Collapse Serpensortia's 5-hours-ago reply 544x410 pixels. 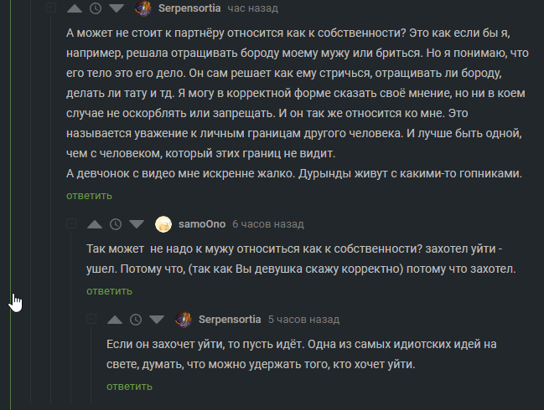(x=91, y=320)
